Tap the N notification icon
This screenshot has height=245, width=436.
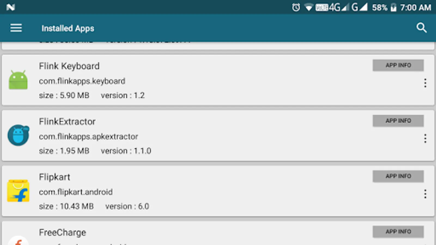pos(11,7)
